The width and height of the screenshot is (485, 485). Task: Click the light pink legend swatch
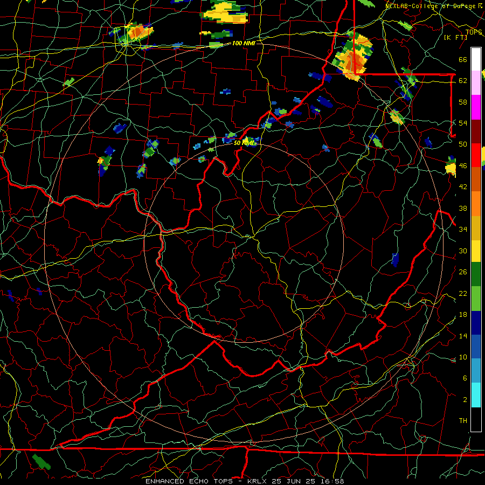pyautogui.click(x=476, y=83)
